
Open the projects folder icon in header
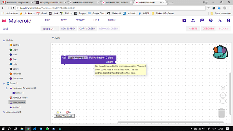(184, 20)
